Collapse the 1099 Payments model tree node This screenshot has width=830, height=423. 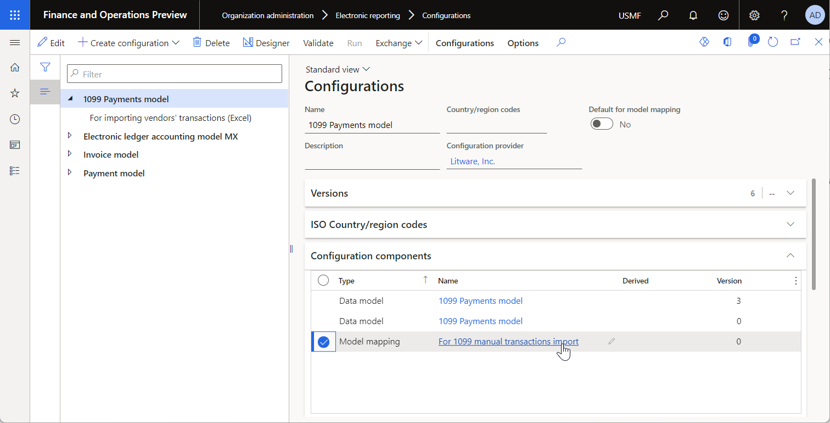(70, 99)
